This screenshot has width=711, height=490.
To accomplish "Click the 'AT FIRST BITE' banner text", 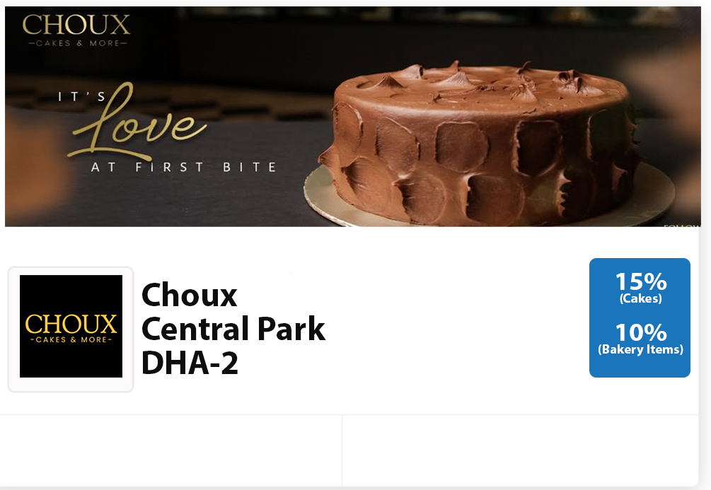I will (184, 168).
